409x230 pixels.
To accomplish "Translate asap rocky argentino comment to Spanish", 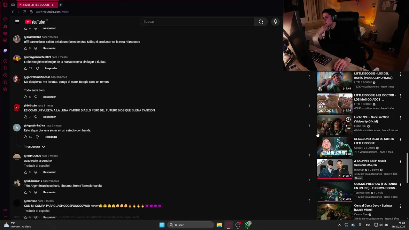I will (x=37, y=166).
